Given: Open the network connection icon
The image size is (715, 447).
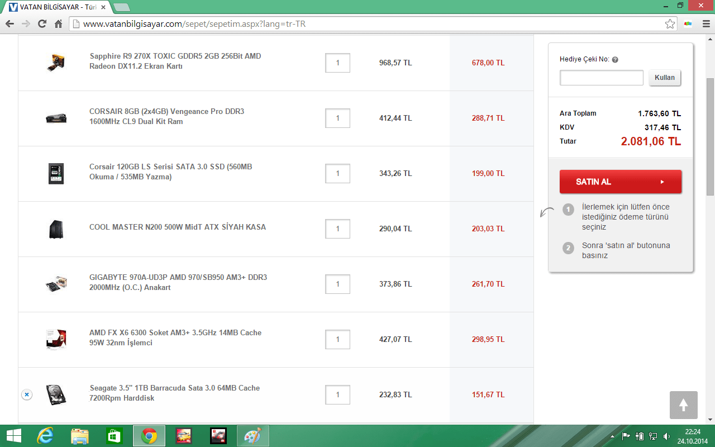Looking at the screenshot, I should coord(653,436).
